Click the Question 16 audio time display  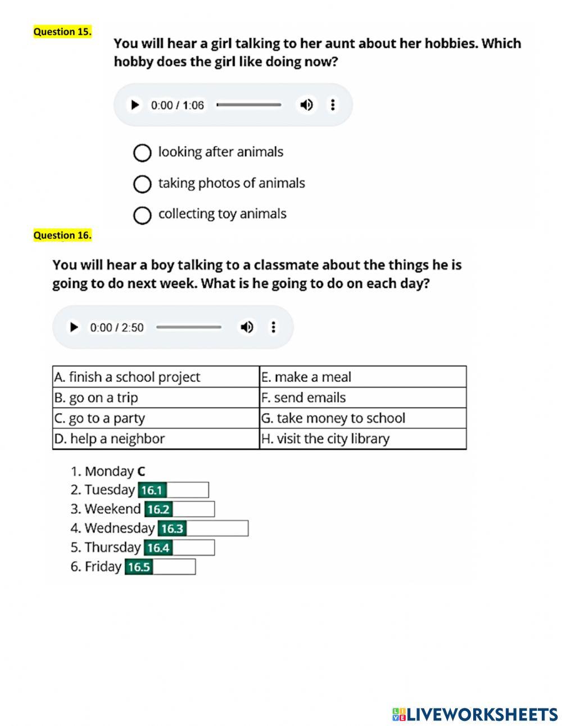click(116, 327)
